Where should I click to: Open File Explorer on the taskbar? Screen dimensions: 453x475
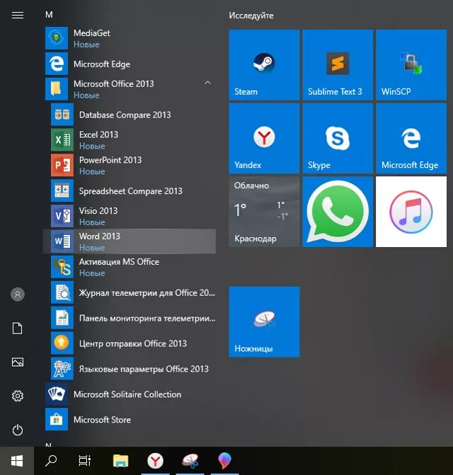pyautogui.click(x=120, y=461)
